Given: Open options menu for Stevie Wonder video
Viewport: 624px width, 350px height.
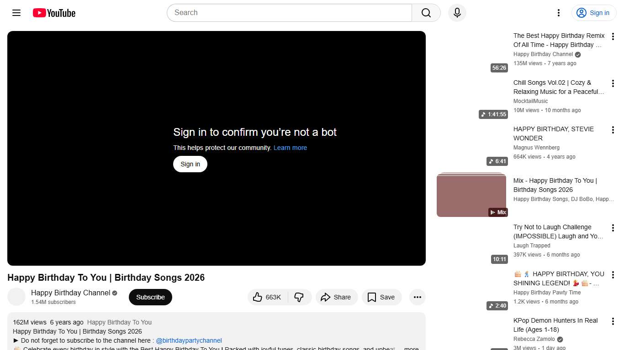Looking at the screenshot, I should (x=613, y=130).
